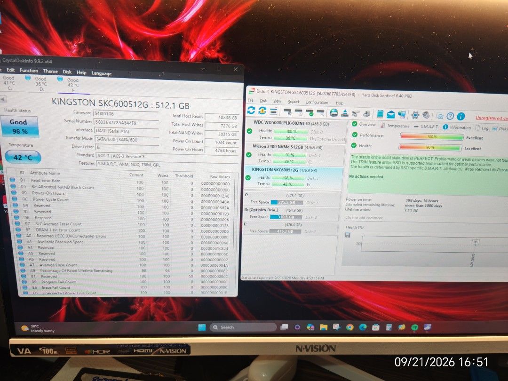Viewport: 508px width, 381px height.
Task: Click the previous-disk arrow in CrystalDiskInfo
Action: click(x=3, y=99)
